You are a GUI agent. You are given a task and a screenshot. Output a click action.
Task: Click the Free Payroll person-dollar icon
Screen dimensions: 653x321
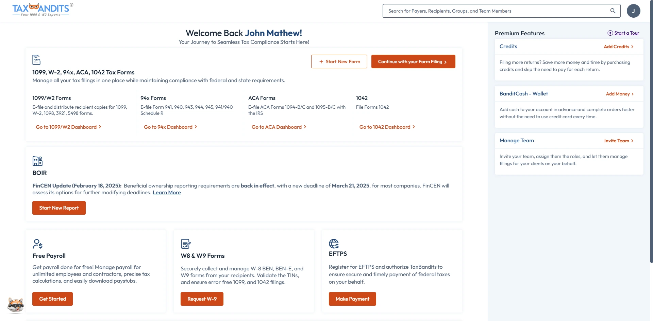[37, 244]
